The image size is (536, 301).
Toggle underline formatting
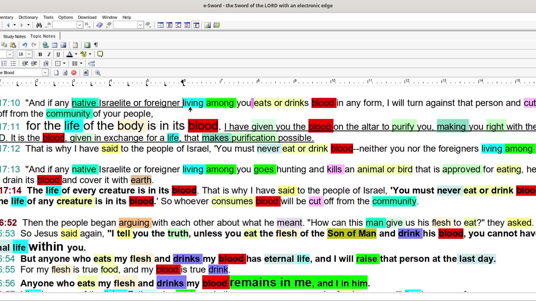58,54
